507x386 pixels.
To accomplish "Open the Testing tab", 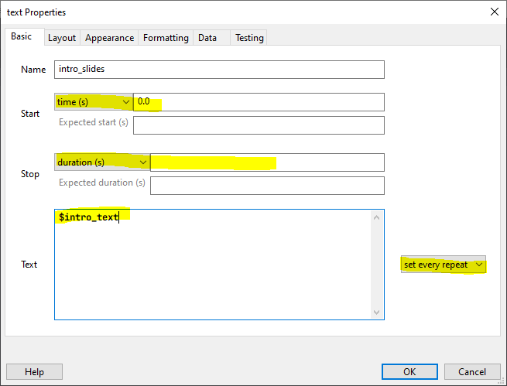I will [249, 38].
